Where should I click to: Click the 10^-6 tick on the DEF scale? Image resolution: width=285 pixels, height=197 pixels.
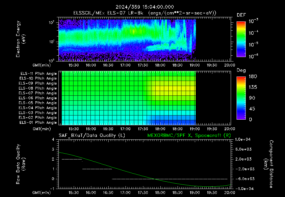pos(253,56)
